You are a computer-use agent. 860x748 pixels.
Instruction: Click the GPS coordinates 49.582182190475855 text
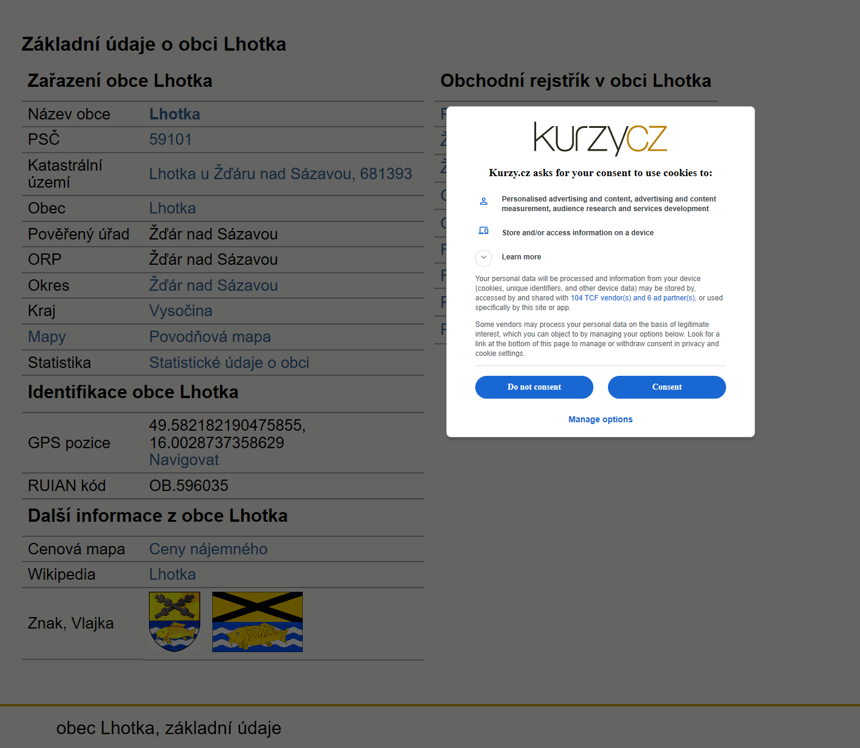(227, 425)
